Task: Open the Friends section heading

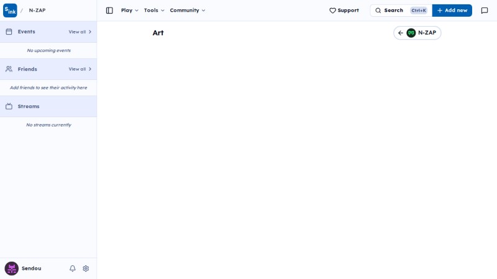Action: (x=27, y=69)
